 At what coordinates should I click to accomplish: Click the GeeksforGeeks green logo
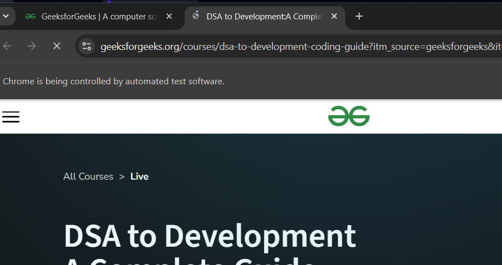click(x=349, y=116)
